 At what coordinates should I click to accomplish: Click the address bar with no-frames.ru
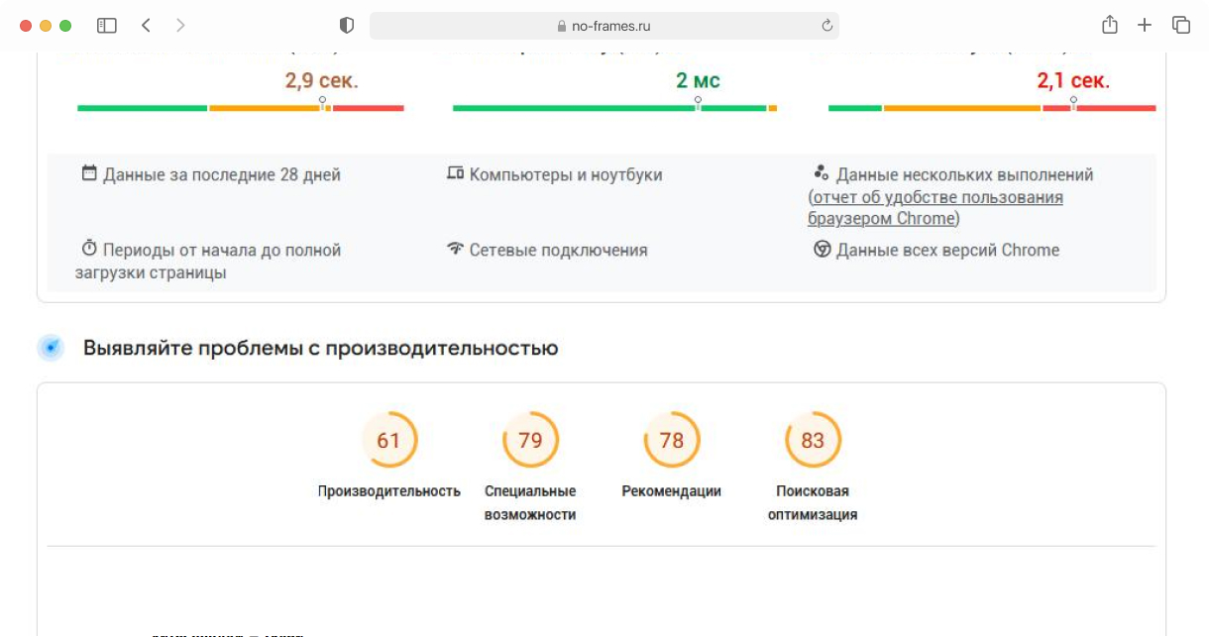pyautogui.click(x=604, y=27)
